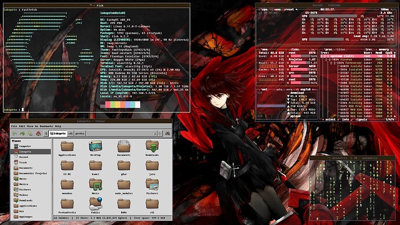Open the Public shared folder icon

click(x=96, y=204)
